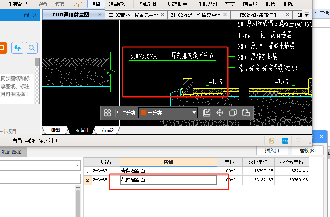Click the 替换(R) button
Viewport: 330px width, 217px height.
pyautogui.click(x=307, y=151)
